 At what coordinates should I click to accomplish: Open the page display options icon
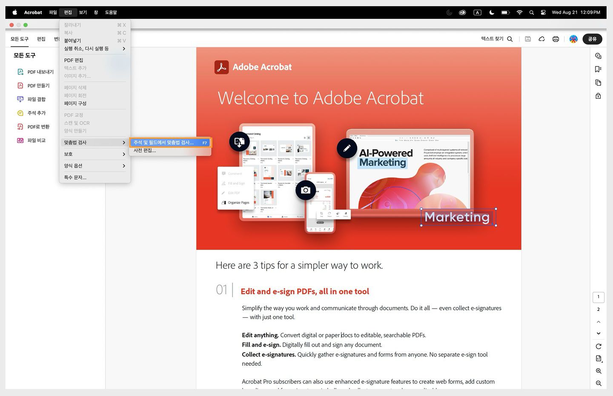[599, 359]
